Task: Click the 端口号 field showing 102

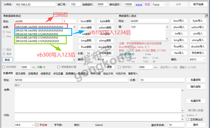Action: (76, 4)
